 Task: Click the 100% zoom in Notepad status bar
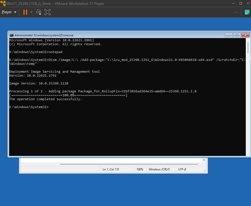(x=140, y=169)
